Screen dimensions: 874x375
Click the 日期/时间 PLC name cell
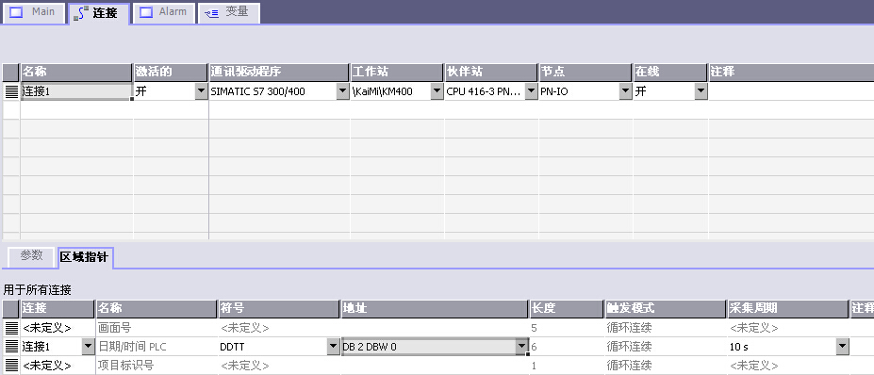[157, 347]
